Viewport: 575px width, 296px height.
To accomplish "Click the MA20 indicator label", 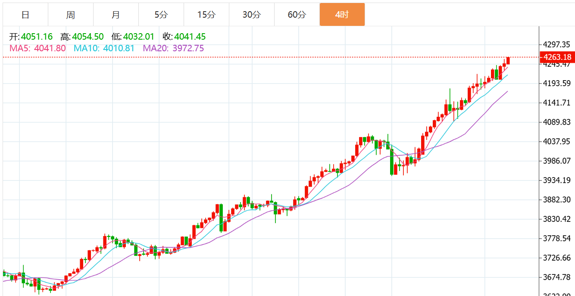I will coord(173,48).
